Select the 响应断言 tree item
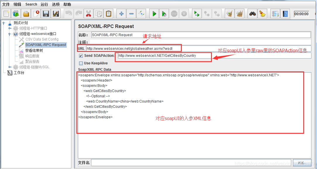Image resolution: width=317 pixels, height=169 pixels. 32,56
